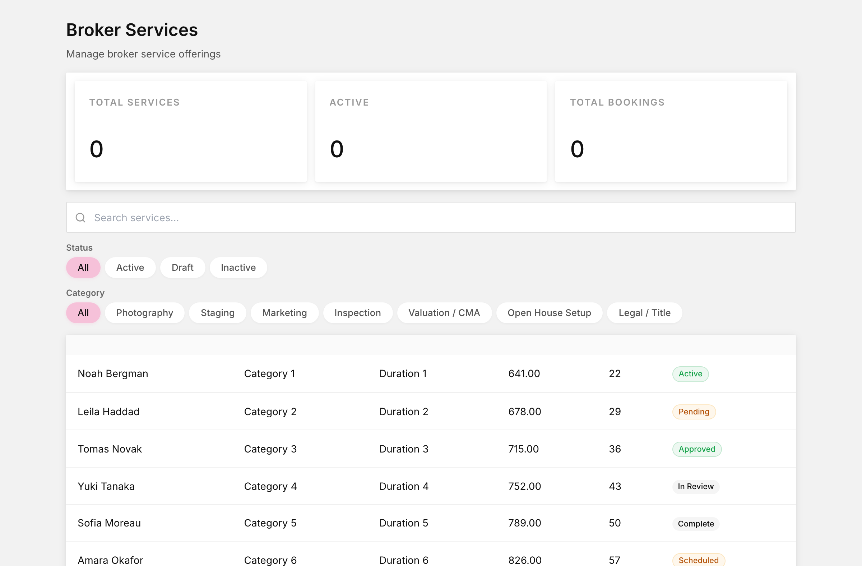This screenshot has width=862, height=566.
Task: Select the All category filter
Action: pyautogui.click(x=83, y=313)
